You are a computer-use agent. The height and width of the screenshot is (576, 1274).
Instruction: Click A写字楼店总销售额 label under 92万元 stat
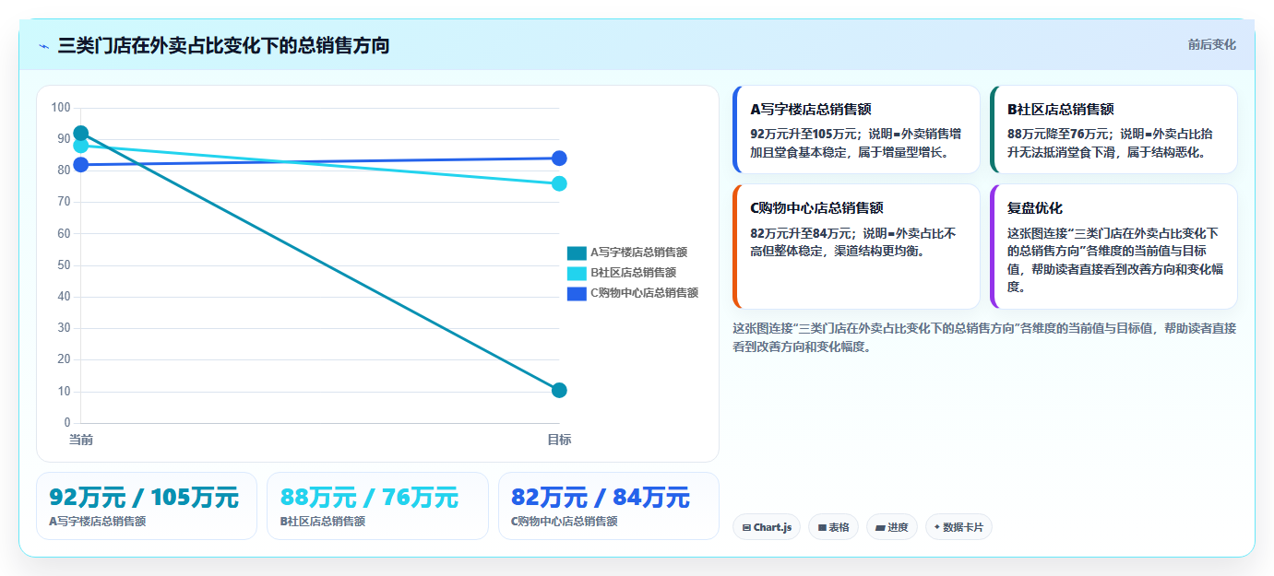click(x=97, y=521)
